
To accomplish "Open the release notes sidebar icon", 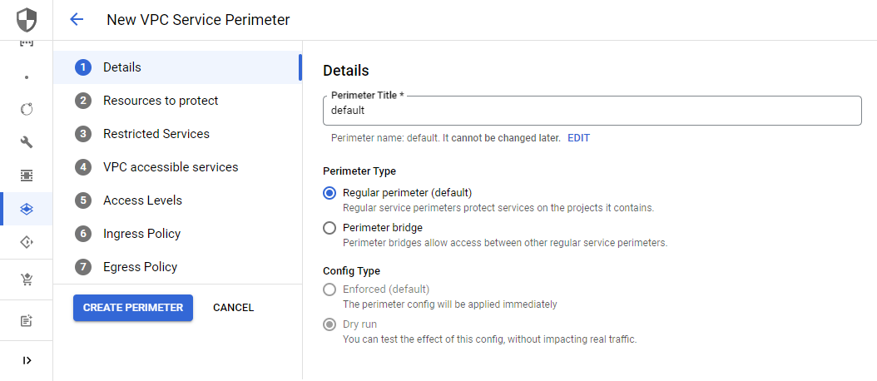I will point(27,320).
